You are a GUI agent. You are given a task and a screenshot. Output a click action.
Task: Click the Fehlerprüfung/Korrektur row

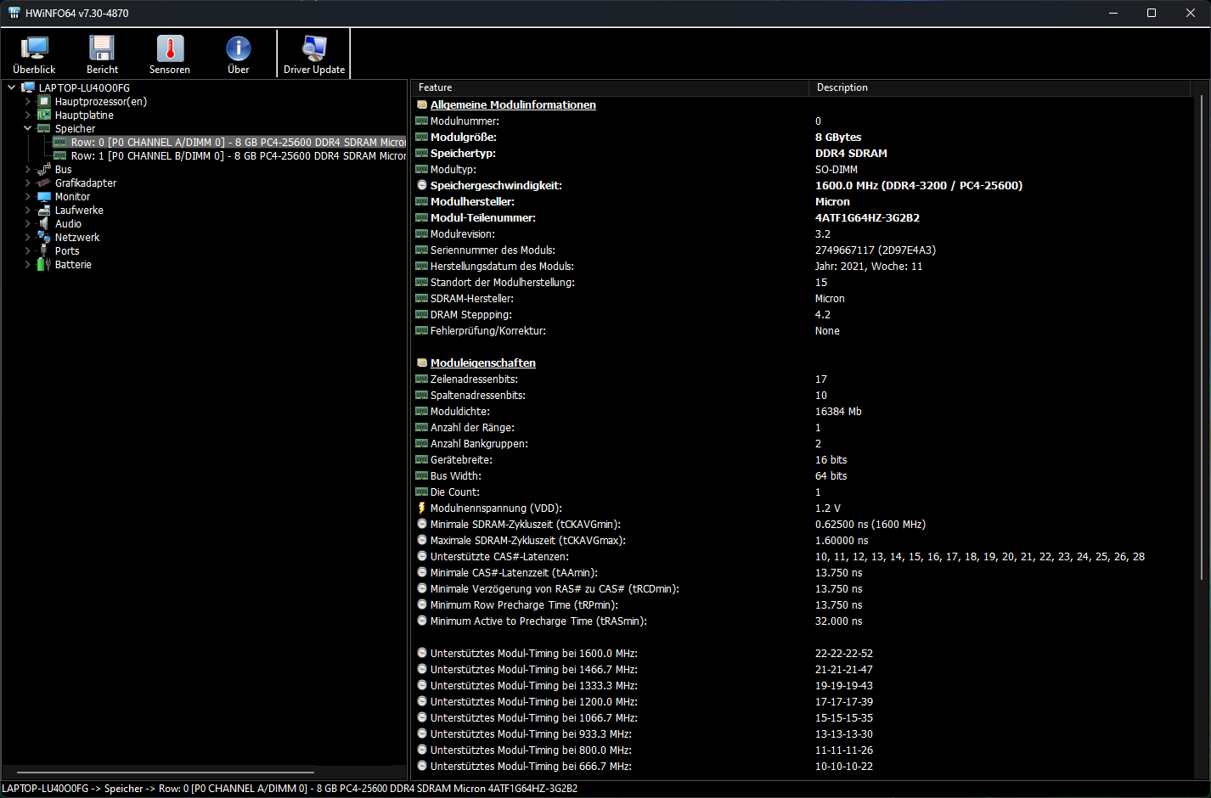tap(803, 330)
